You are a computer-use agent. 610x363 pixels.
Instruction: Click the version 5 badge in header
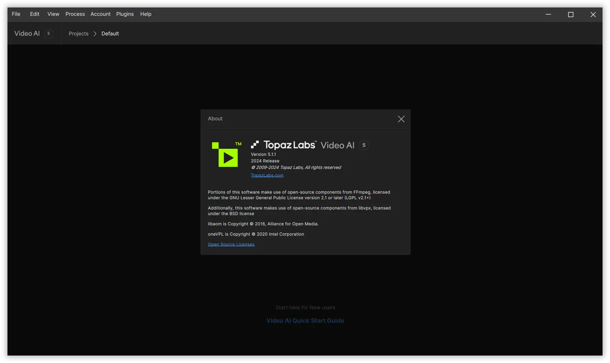[49, 34]
